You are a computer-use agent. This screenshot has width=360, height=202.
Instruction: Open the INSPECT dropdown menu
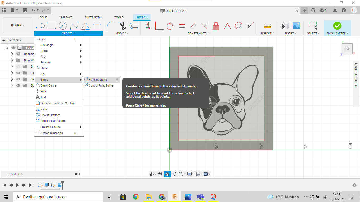(x=267, y=33)
